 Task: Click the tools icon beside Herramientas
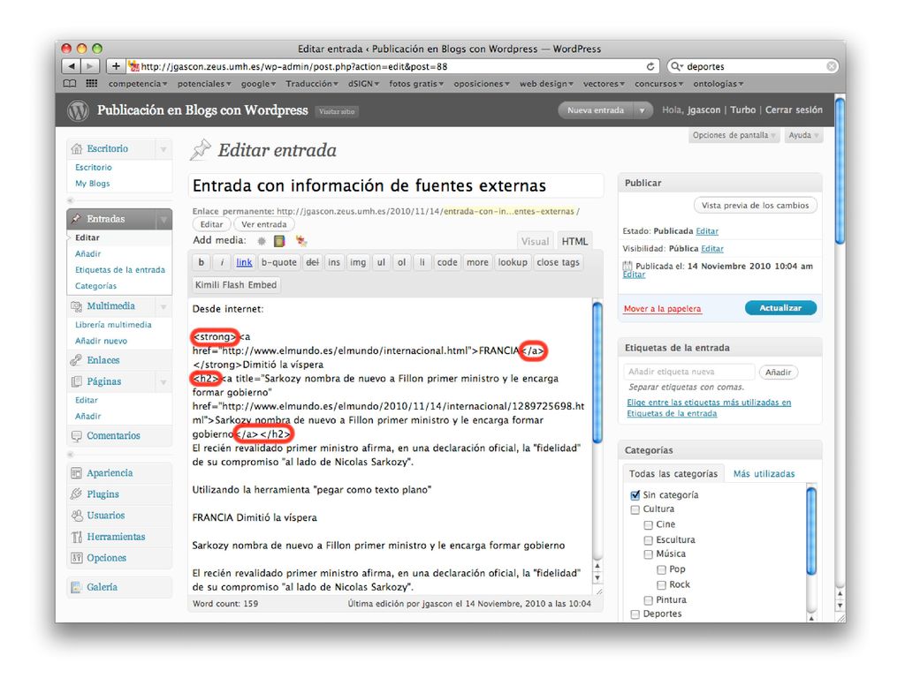point(76,537)
